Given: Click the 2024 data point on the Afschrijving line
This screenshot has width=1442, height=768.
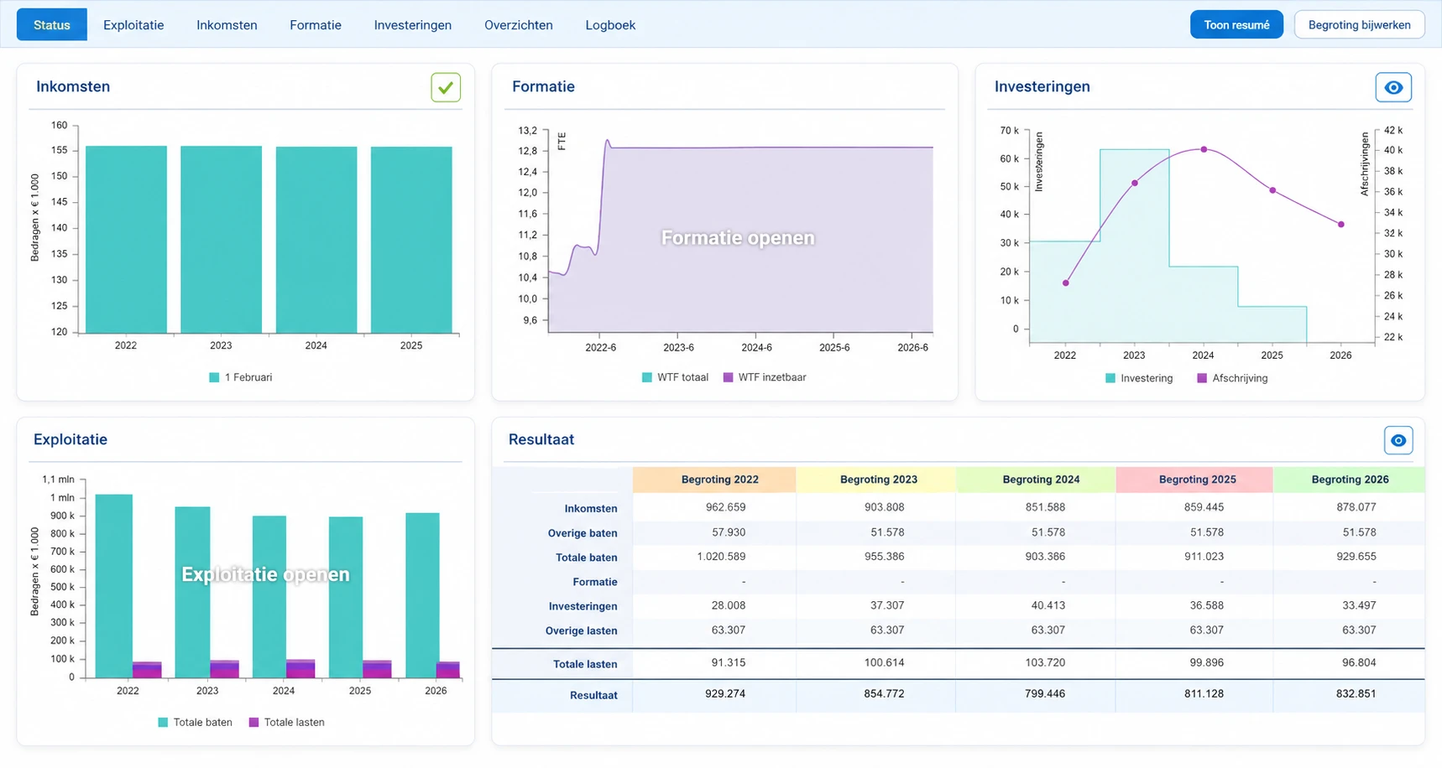Looking at the screenshot, I should tap(1204, 149).
